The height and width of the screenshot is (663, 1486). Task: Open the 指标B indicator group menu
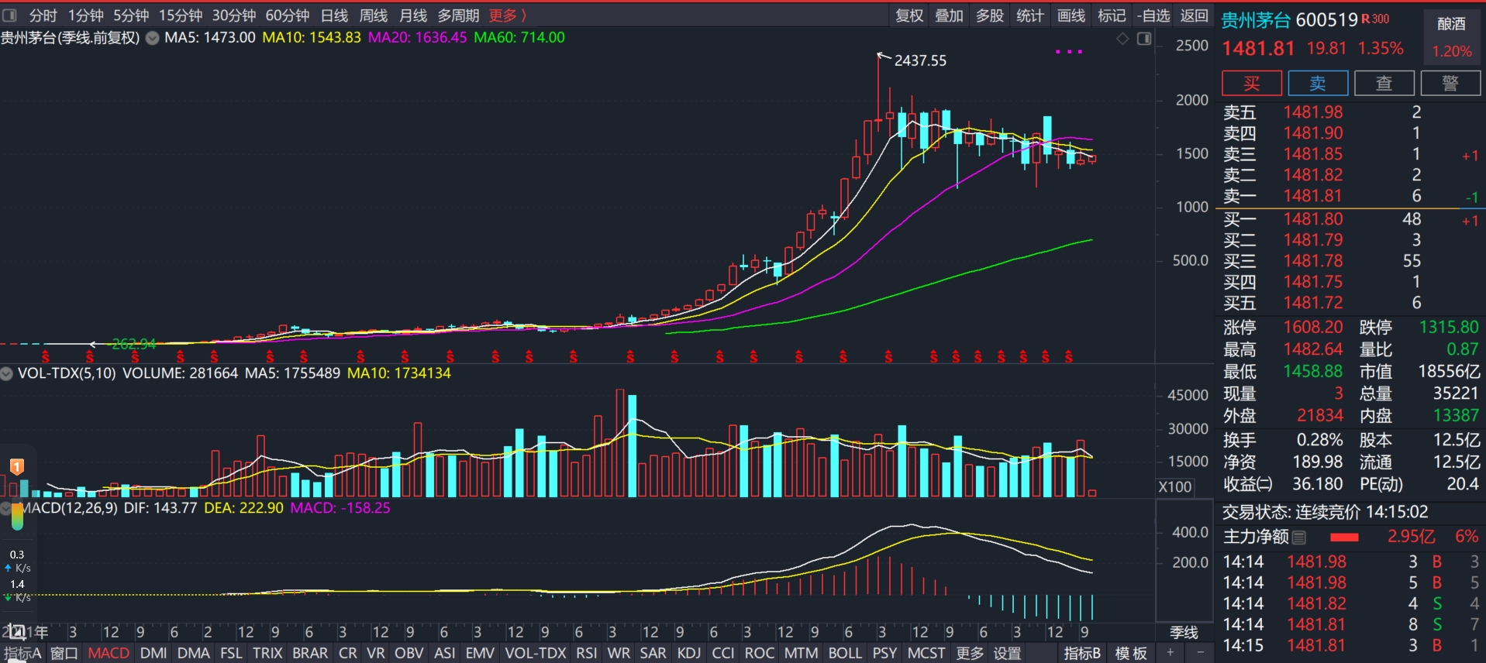[1082, 653]
